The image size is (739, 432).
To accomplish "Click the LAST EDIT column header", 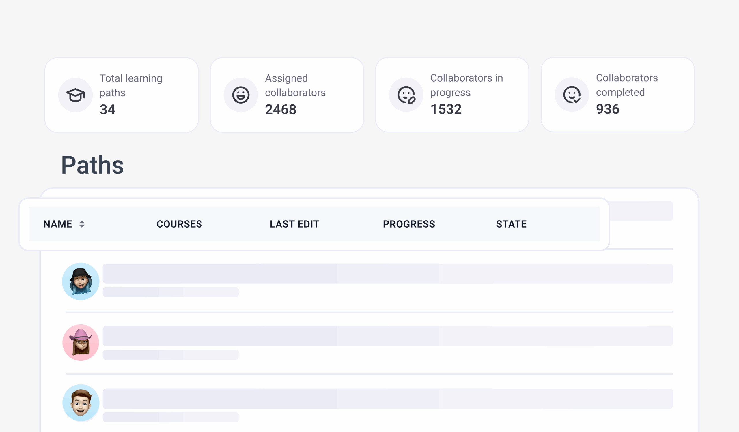I will [294, 224].
